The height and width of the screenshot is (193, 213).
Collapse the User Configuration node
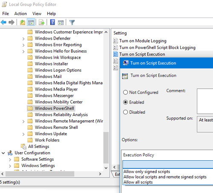coord(3,153)
